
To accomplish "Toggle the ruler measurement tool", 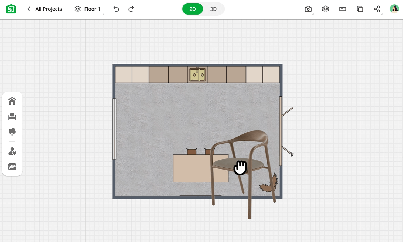I will click(343, 9).
